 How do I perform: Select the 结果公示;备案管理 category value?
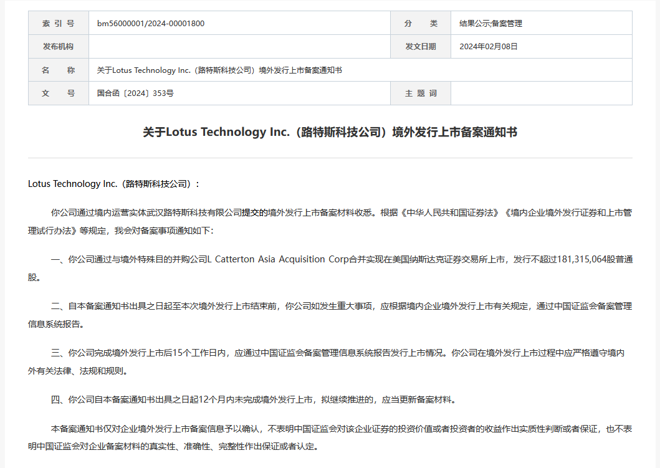(x=490, y=24)
